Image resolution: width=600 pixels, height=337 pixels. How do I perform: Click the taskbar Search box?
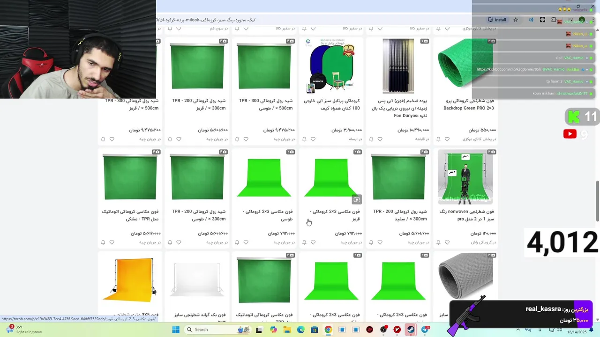pos(217,330)
